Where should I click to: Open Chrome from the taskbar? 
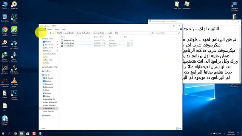(16, 133)
